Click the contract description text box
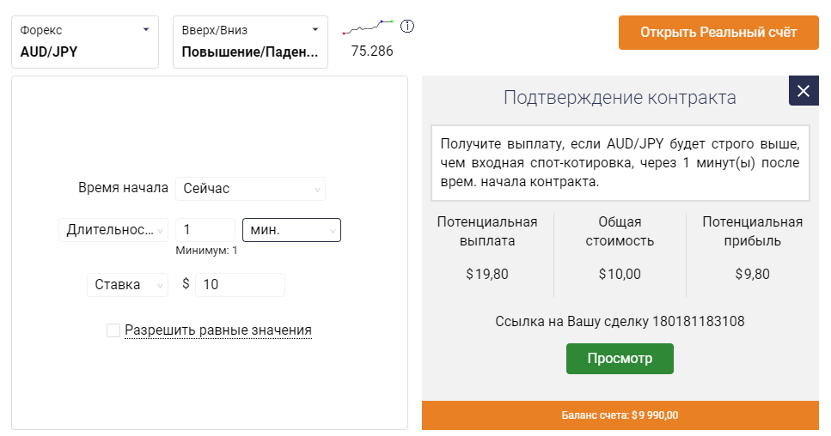Screen dimensions: 831x436 (x=620, y=162)
